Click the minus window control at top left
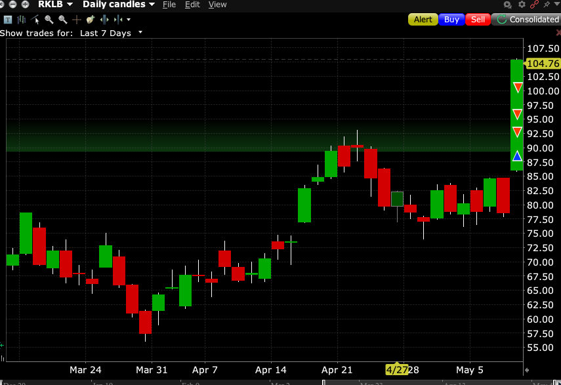This screenshot has height=385, width=561. [12, 5]
